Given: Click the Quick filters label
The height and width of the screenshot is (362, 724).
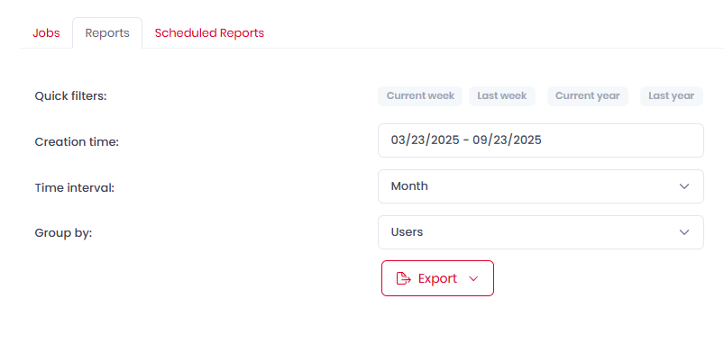Looking at the screenshot, I should (x=70, y=96).
